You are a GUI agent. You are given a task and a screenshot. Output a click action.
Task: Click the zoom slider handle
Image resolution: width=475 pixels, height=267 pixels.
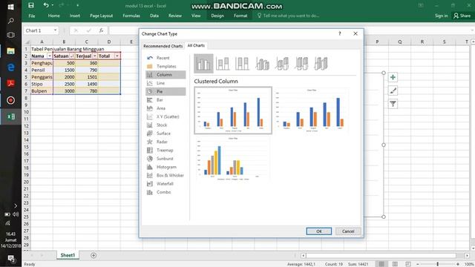pyautogui.click(x=437, y=264)
